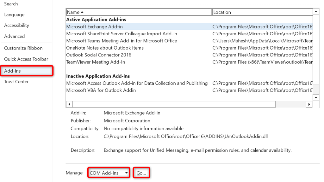Select Outlook Social Connector 2016
Viewport: 324px width, 182px height.
(x=99, y=55)
